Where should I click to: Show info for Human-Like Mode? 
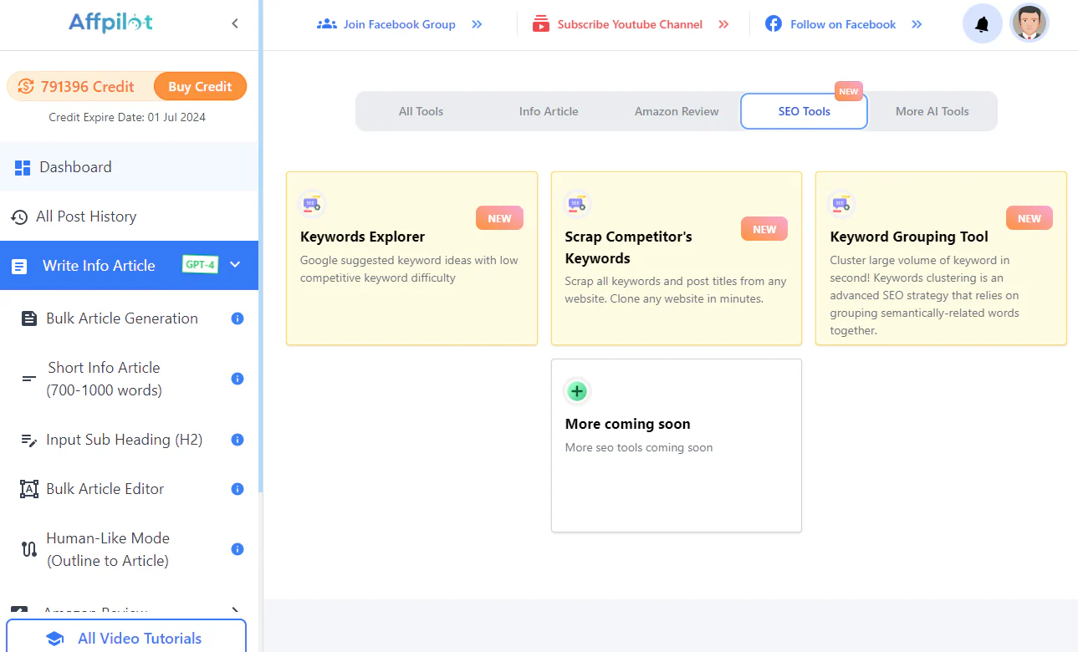coord(238,549)
